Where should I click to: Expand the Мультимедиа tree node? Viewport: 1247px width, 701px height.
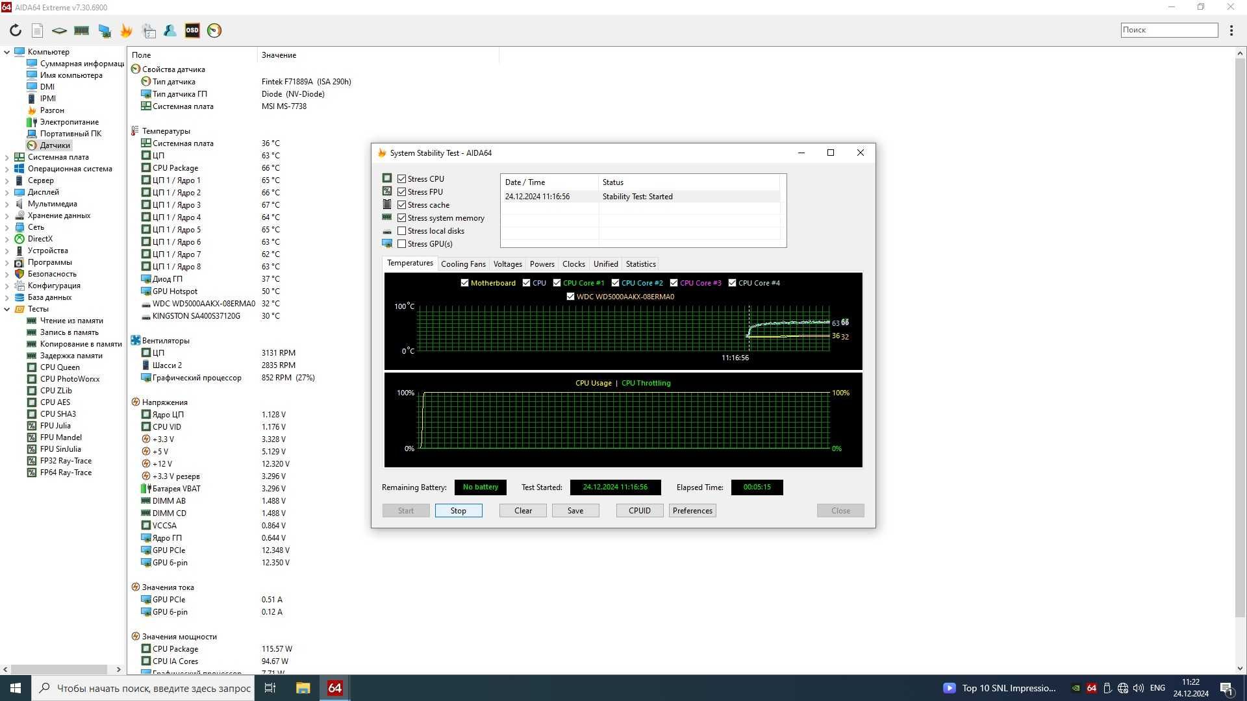(7, 204)
